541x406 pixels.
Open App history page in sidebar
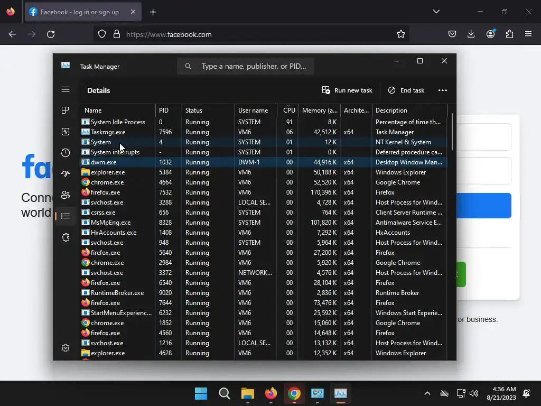66,153
